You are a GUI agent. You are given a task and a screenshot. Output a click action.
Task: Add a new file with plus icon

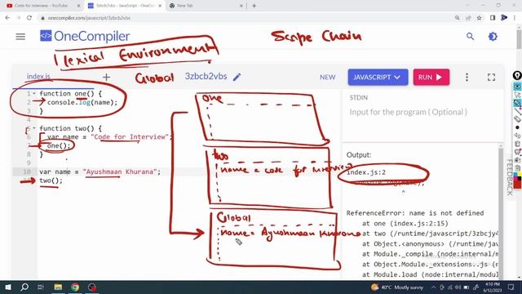pyautogui.click(x=106, y=78)
